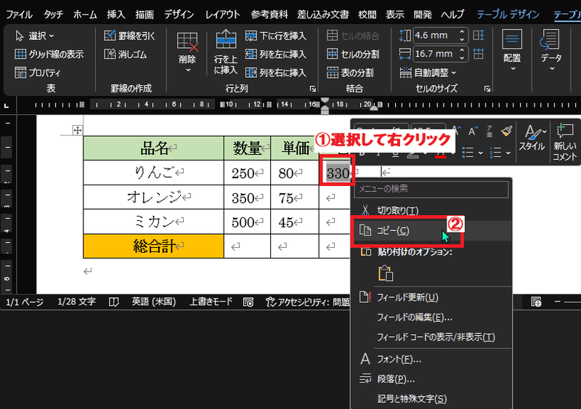Open 行と列 group dialog launcher

pyautogui.click(x=313, y=89)
